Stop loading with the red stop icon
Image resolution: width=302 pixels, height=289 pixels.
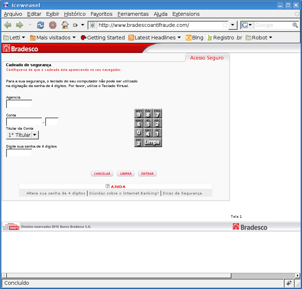click(53, 25)
